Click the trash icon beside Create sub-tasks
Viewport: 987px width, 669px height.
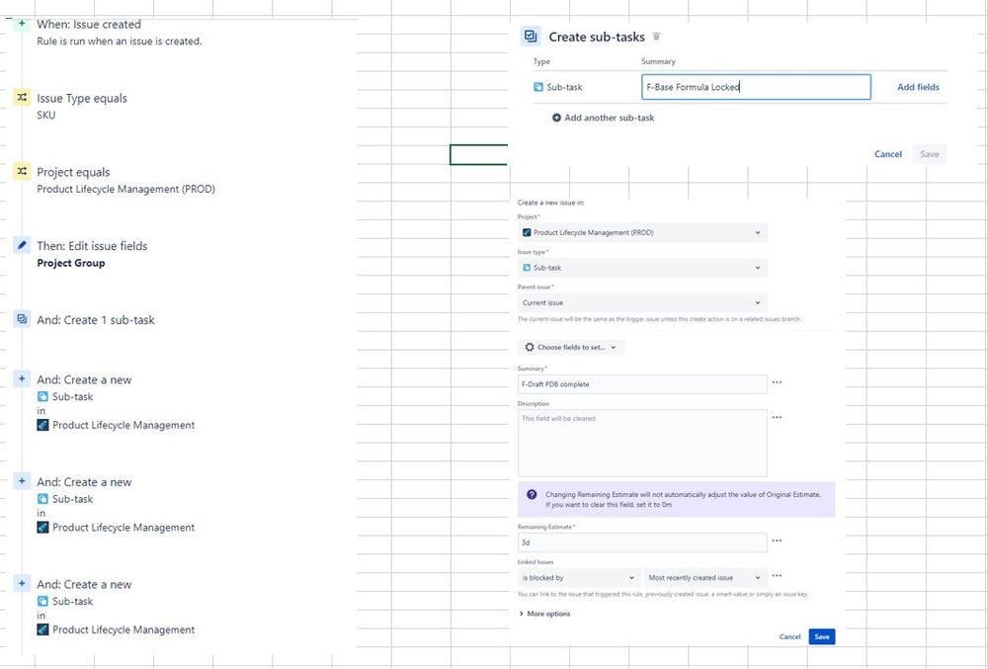coord(658,36)
